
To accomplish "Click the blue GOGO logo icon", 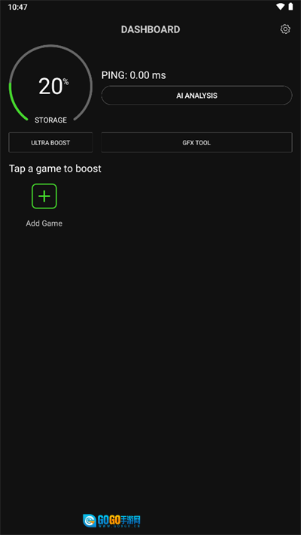I will [x=90, y=521].
